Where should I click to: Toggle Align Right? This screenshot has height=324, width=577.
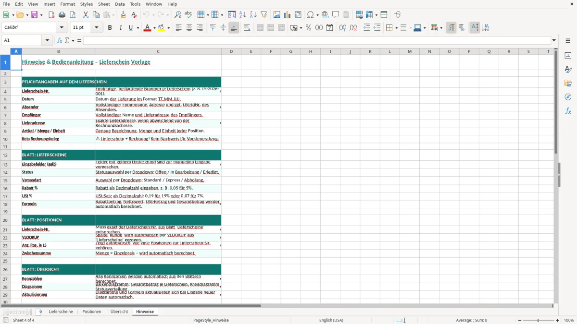click(200, 28)
